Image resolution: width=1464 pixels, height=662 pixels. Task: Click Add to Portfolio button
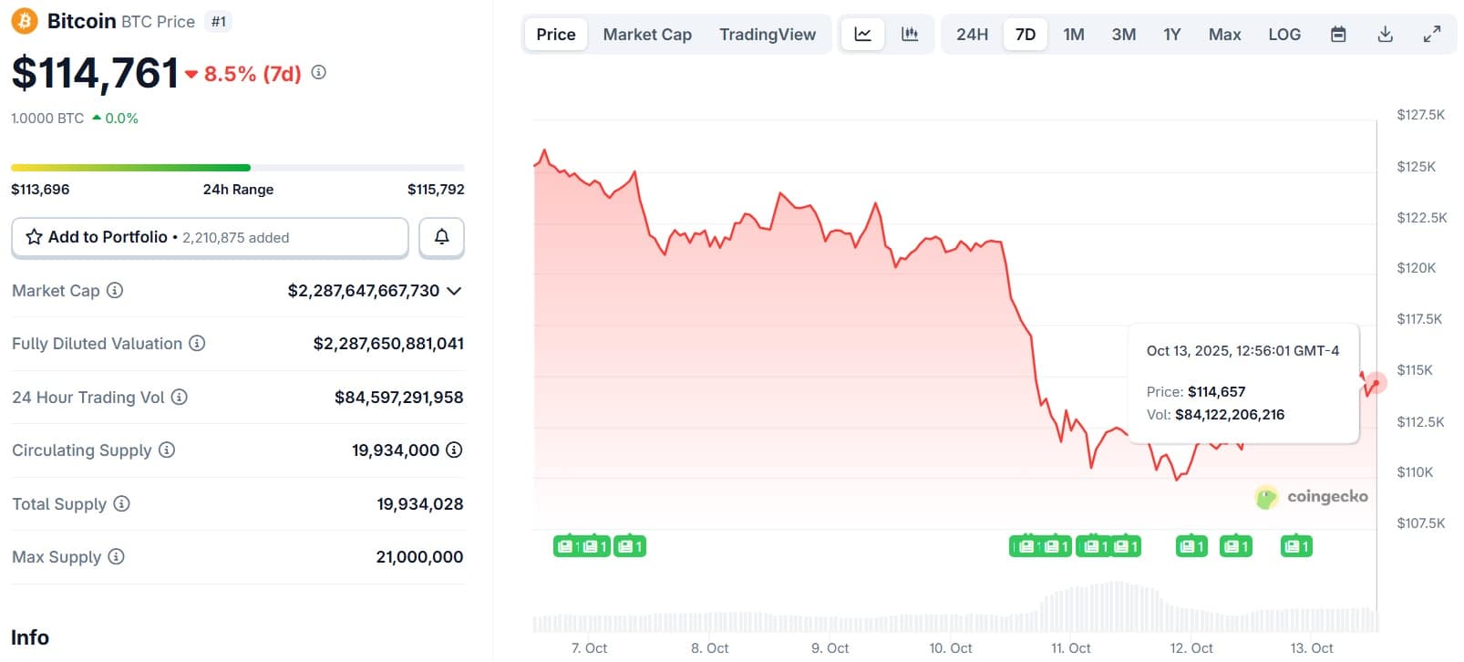click(x=210, y=237)
